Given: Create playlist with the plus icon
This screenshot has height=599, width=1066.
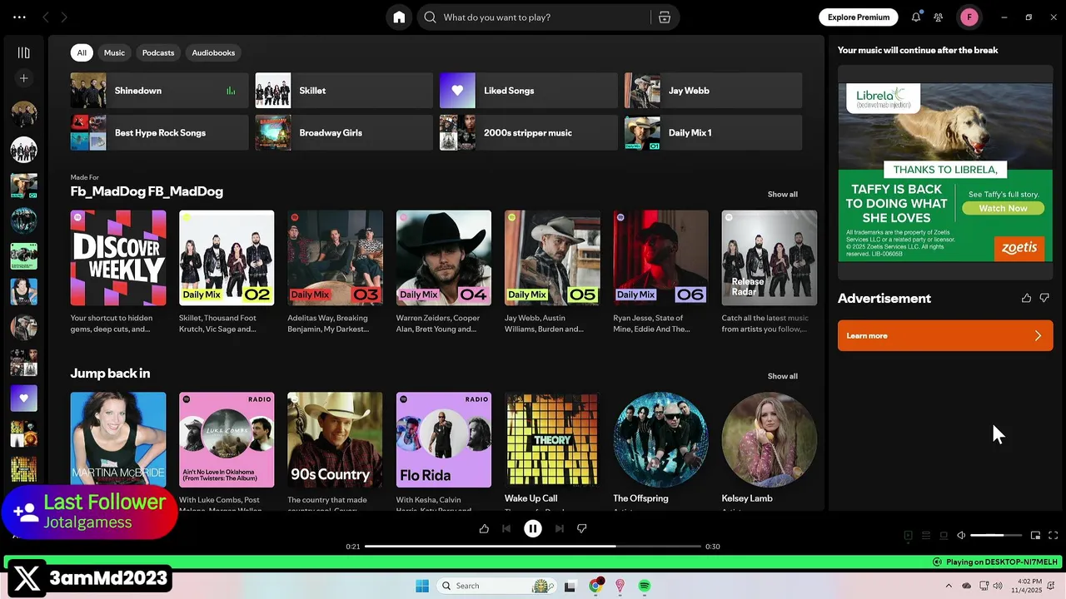Looking at the screenshot, I should [x=23, y=78].
